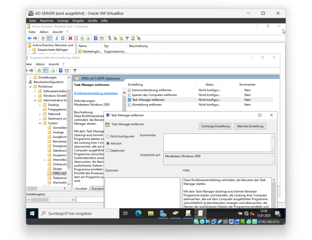Expand the Desktop tree node
Image resolution: width=312 pixels, height=240 pixels.
click(40, 105)
